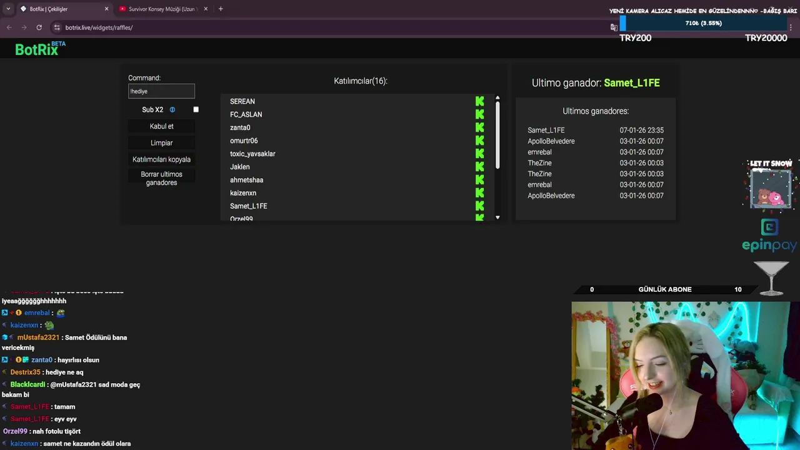Click participant FC_ASLAN in the list
The height and width of the screenshot is (450, 800).
point(246,114)
